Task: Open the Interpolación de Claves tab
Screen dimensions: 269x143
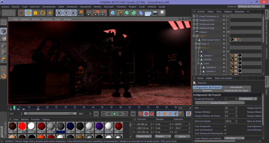Action: click(236, 91)
